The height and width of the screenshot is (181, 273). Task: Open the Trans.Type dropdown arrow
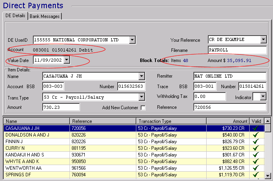pos(141,97)
